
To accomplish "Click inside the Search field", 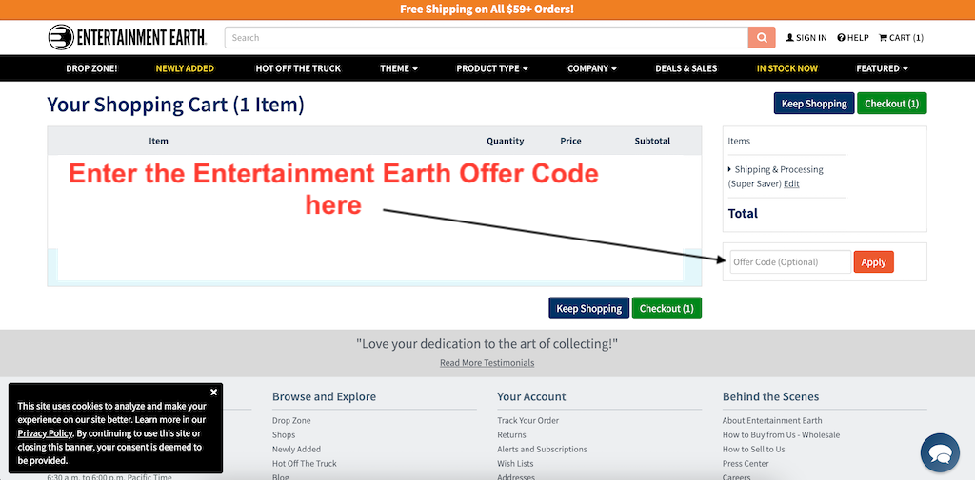I will coord(487,37).
